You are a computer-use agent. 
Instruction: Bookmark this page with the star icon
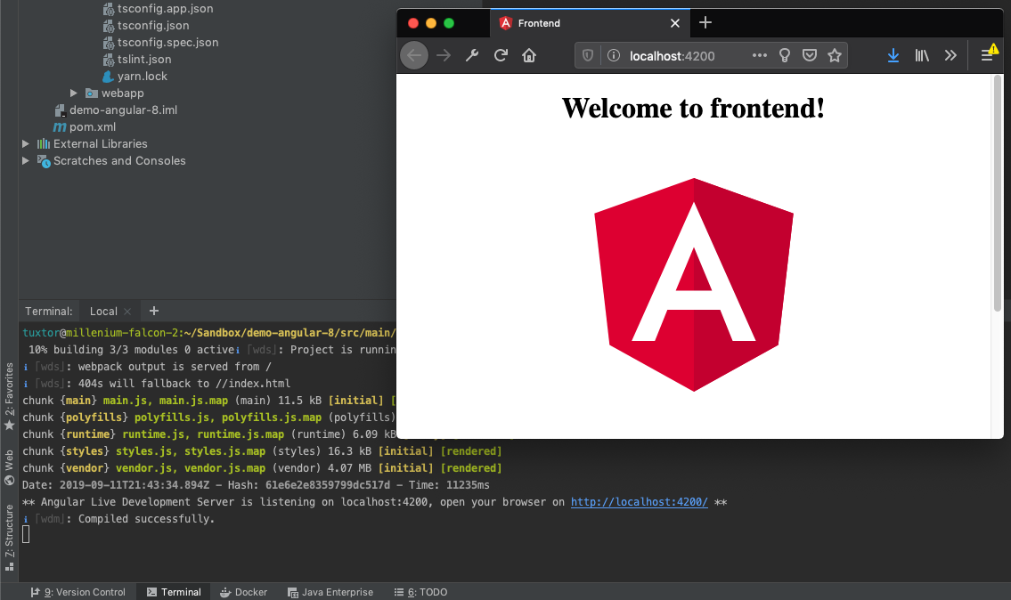click(x=835, y=55)
